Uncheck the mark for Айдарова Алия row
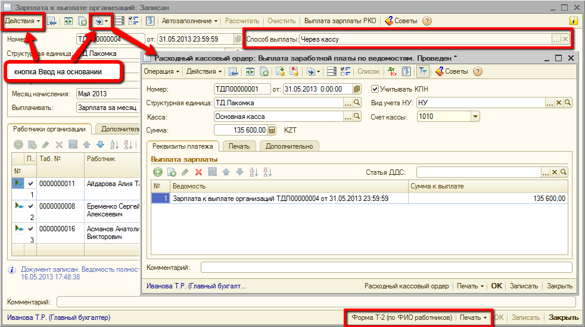This screenshot has width=585, height=327. point(30,184)
